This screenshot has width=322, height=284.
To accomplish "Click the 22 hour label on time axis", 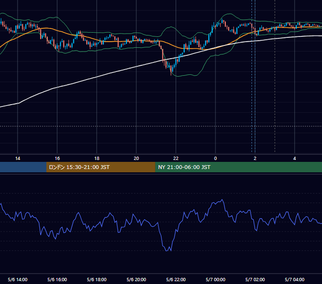I will pos(176,159).
